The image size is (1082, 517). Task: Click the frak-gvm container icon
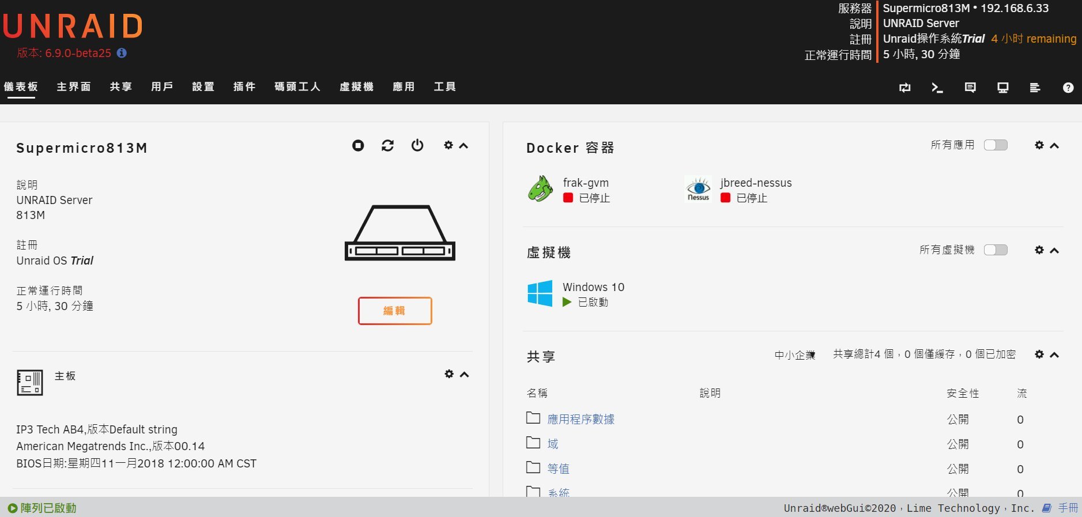click(540, 189)
